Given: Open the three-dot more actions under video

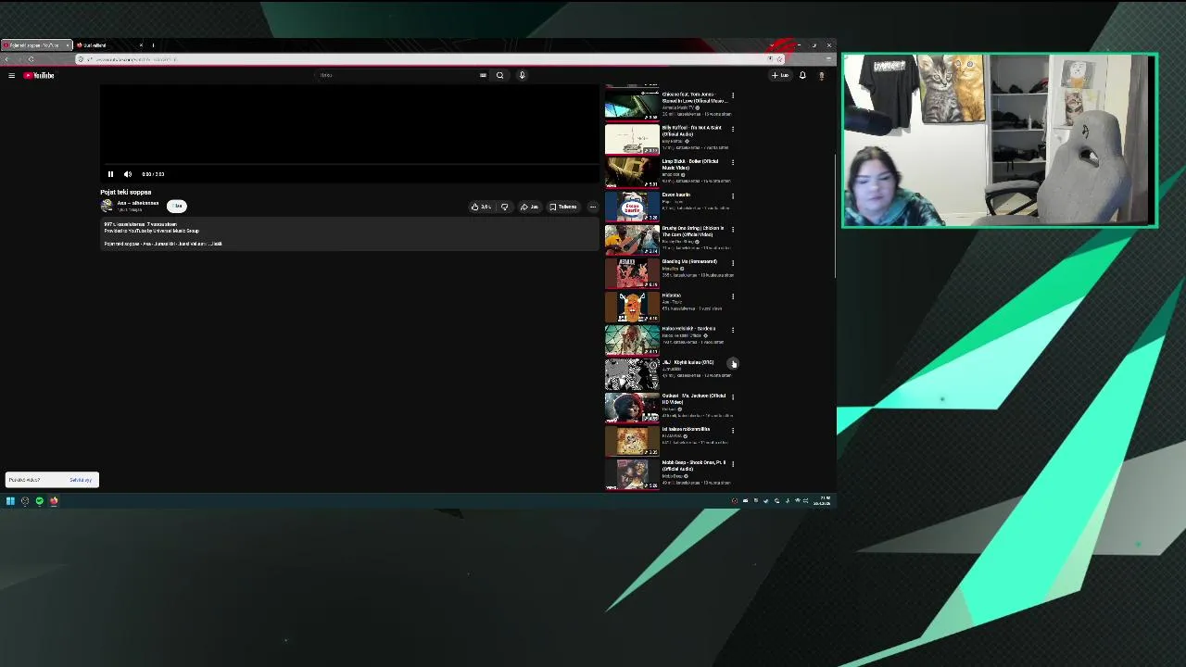Looking at the screenshot, I should [593, 207].
